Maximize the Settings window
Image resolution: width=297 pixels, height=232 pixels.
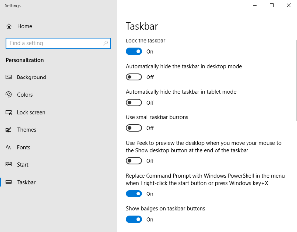(272, 5)
